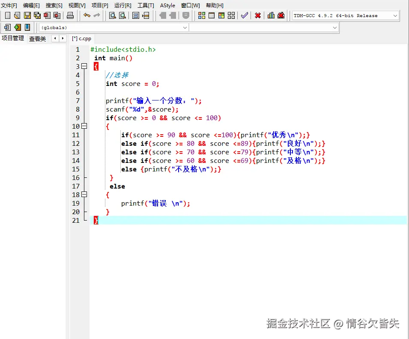Image resolution: width=409 pixels, height=339 pixels.
Task: Open the 搜索[S] menu
Action: coord(54,6)
